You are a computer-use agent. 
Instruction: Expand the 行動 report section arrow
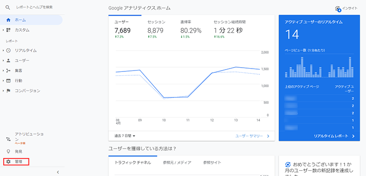pos(3,80)
